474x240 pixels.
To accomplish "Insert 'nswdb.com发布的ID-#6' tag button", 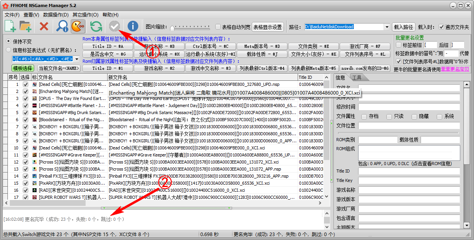I will 365,68.
